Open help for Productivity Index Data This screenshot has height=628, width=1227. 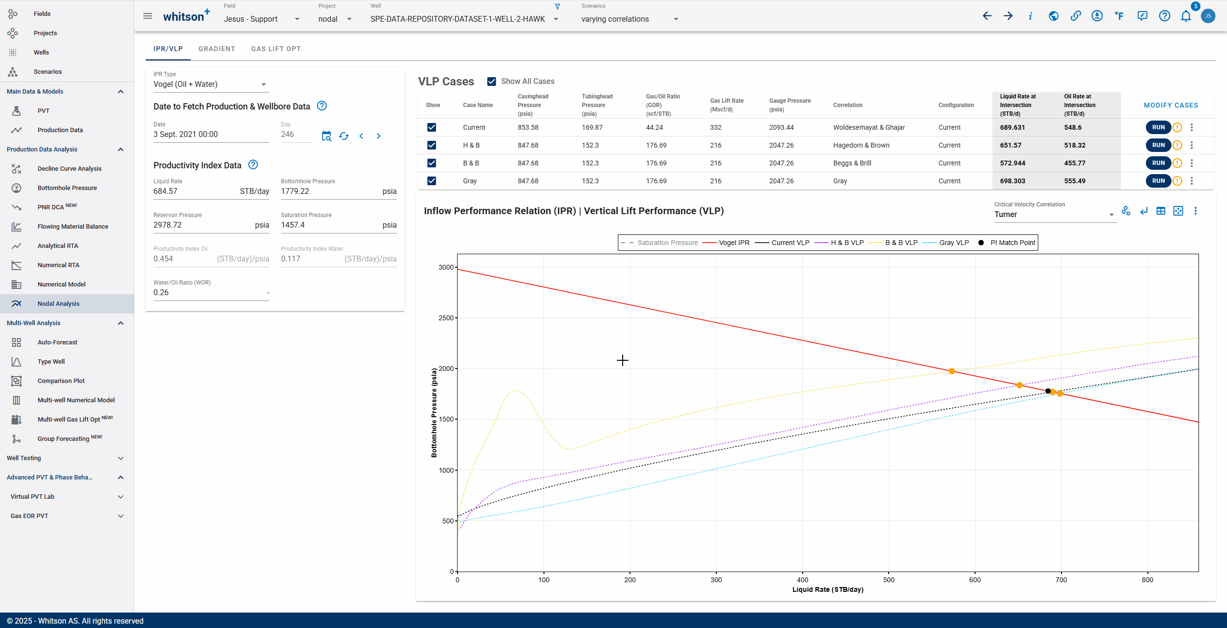(253, 165)
